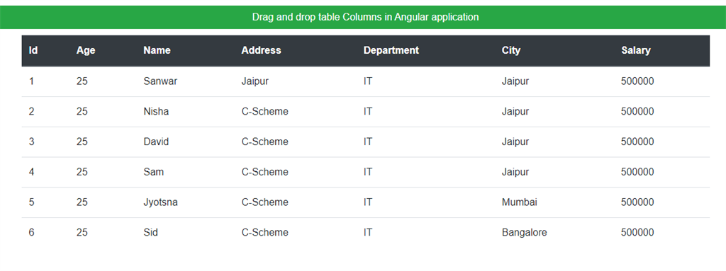Image resolution: width=726 pixels, height=271 pixels.
Task: Click the Sid name cell
Action: click(150, 233)
